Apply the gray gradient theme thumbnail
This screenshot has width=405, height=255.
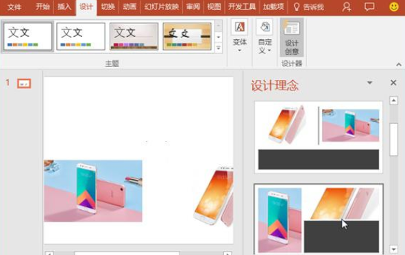point(134,36)
